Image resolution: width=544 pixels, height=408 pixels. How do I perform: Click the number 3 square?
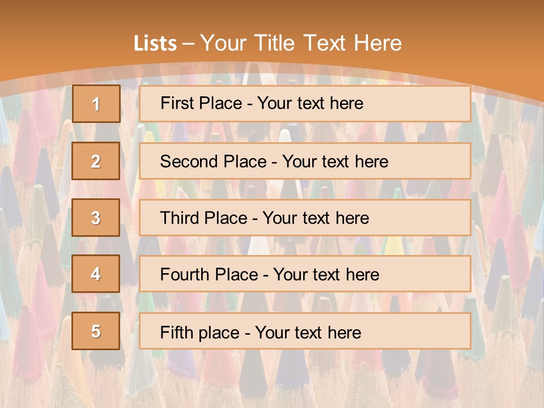(x=96, y=218)
